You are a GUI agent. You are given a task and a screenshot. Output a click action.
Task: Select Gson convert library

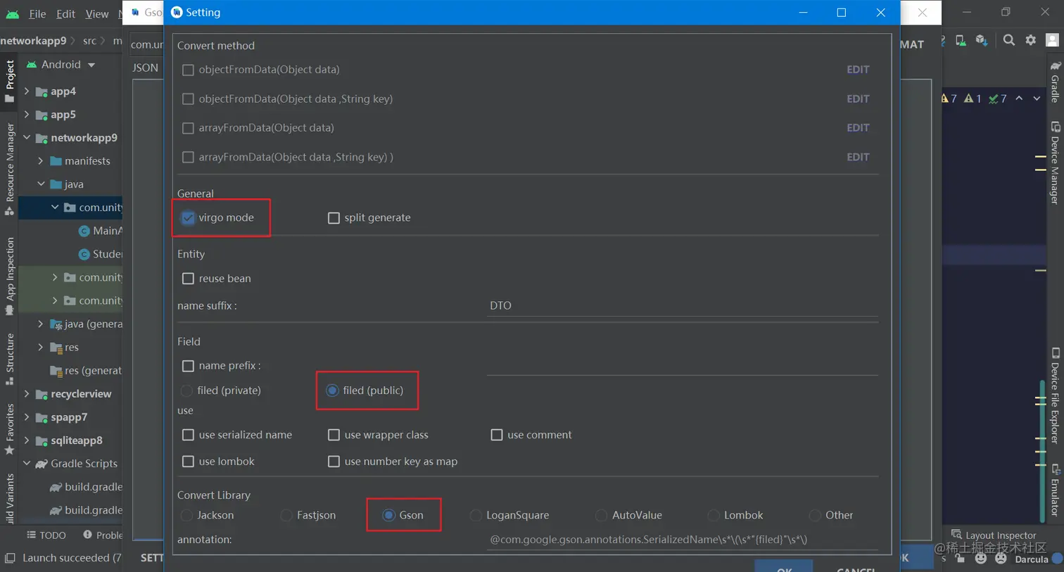pos(388,516)
